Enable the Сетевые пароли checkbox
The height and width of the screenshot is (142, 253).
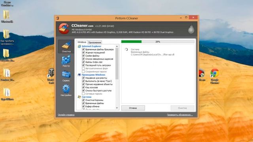83,94
